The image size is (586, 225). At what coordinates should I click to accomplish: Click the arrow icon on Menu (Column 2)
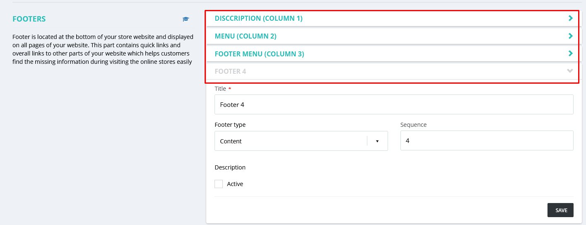(570, 36)
